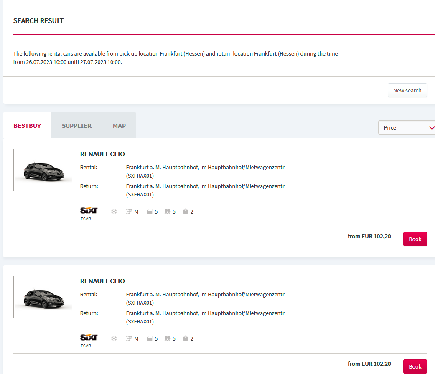Open first Renault Clio car thumbnail
This screenshot has width=435, height=374.
click(x=43, y=170)
